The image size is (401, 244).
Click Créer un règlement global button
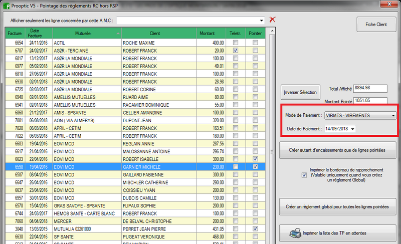337,207
